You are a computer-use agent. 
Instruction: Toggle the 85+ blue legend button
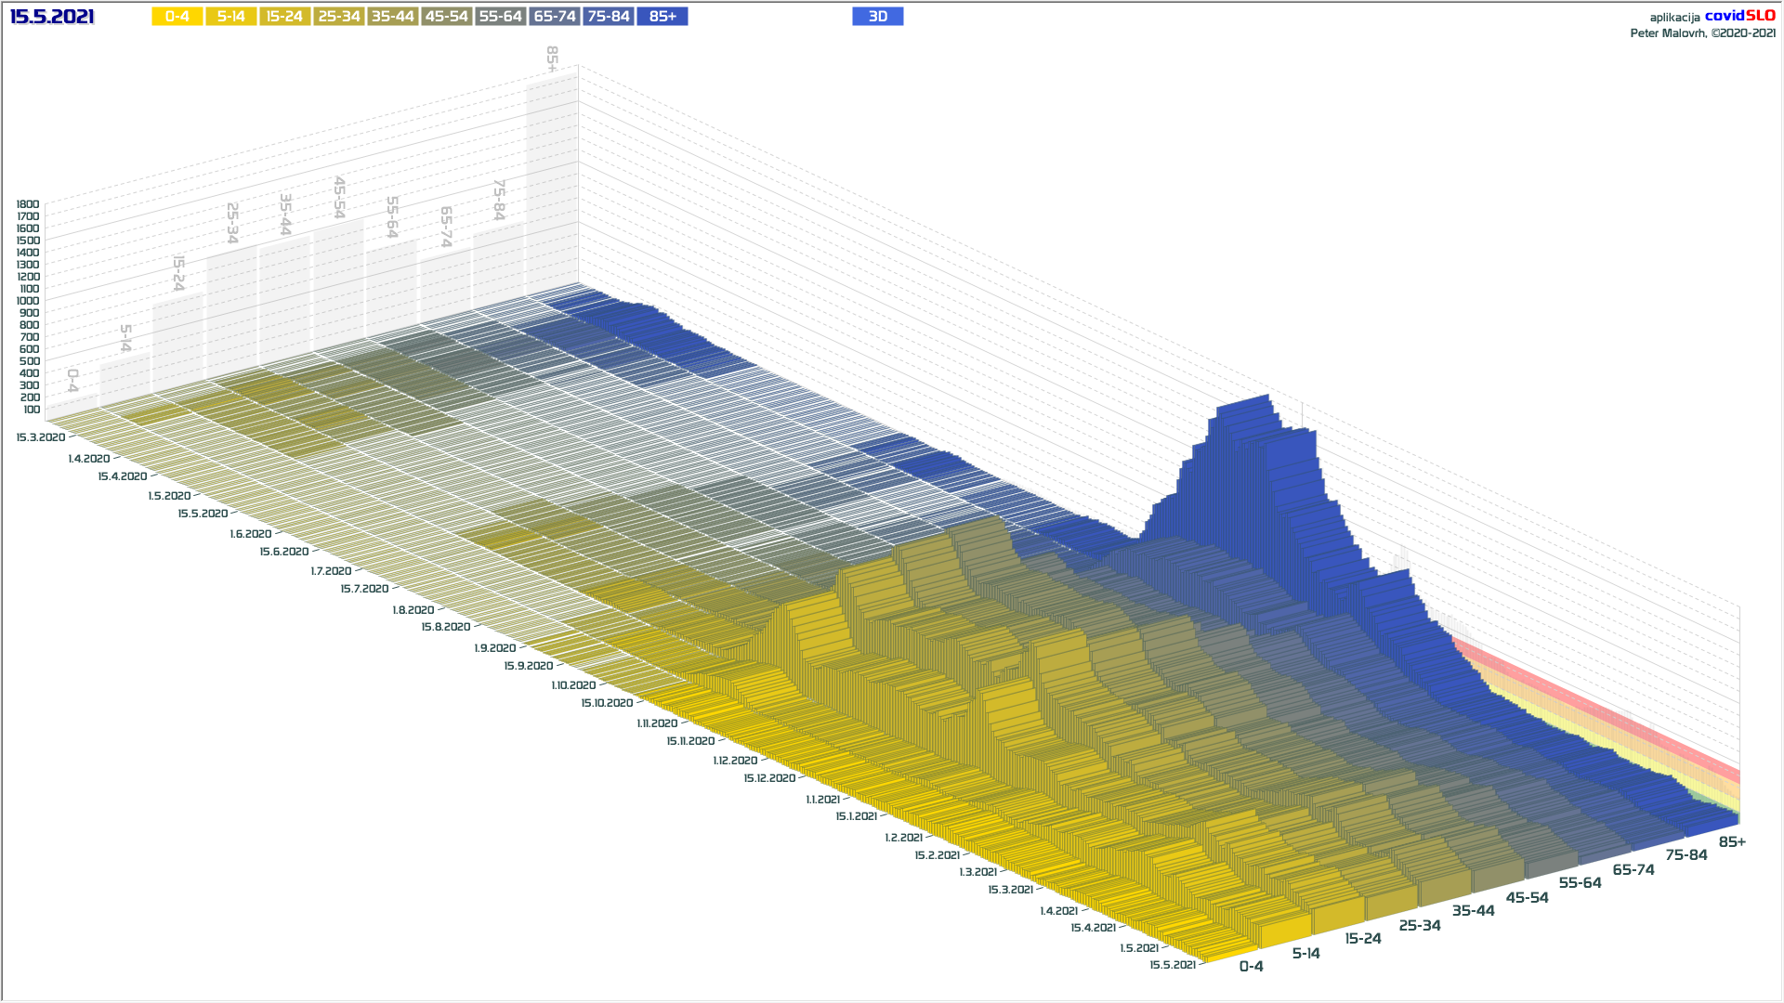[x=662, y=17]
